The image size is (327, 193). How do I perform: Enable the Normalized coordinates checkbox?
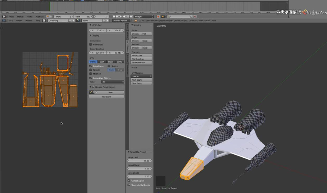point(91,45)
